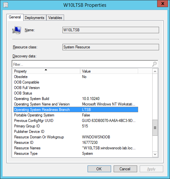Click the sort arrow on Property column
Image resolution: width=170 pixels, height=179 pixels.
(x=46, y=70)
